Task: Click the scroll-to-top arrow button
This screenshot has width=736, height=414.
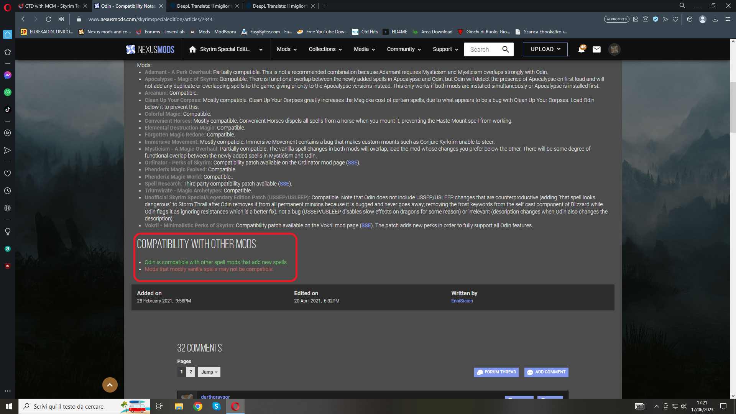Action: [110, 385]
